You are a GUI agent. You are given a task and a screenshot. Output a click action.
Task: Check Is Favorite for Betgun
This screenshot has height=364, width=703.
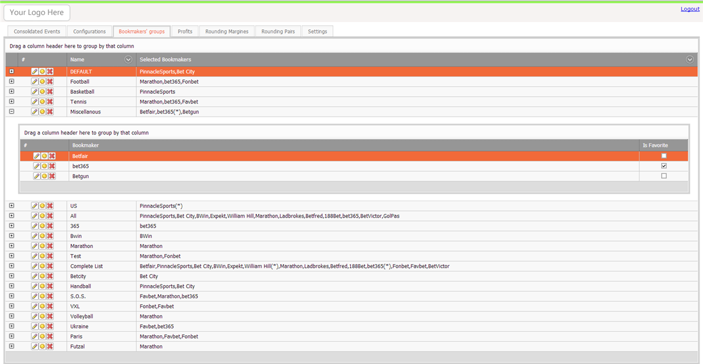coord(664,176)
